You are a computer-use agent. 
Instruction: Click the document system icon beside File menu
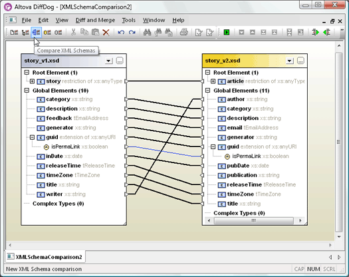tap(13, 20)
